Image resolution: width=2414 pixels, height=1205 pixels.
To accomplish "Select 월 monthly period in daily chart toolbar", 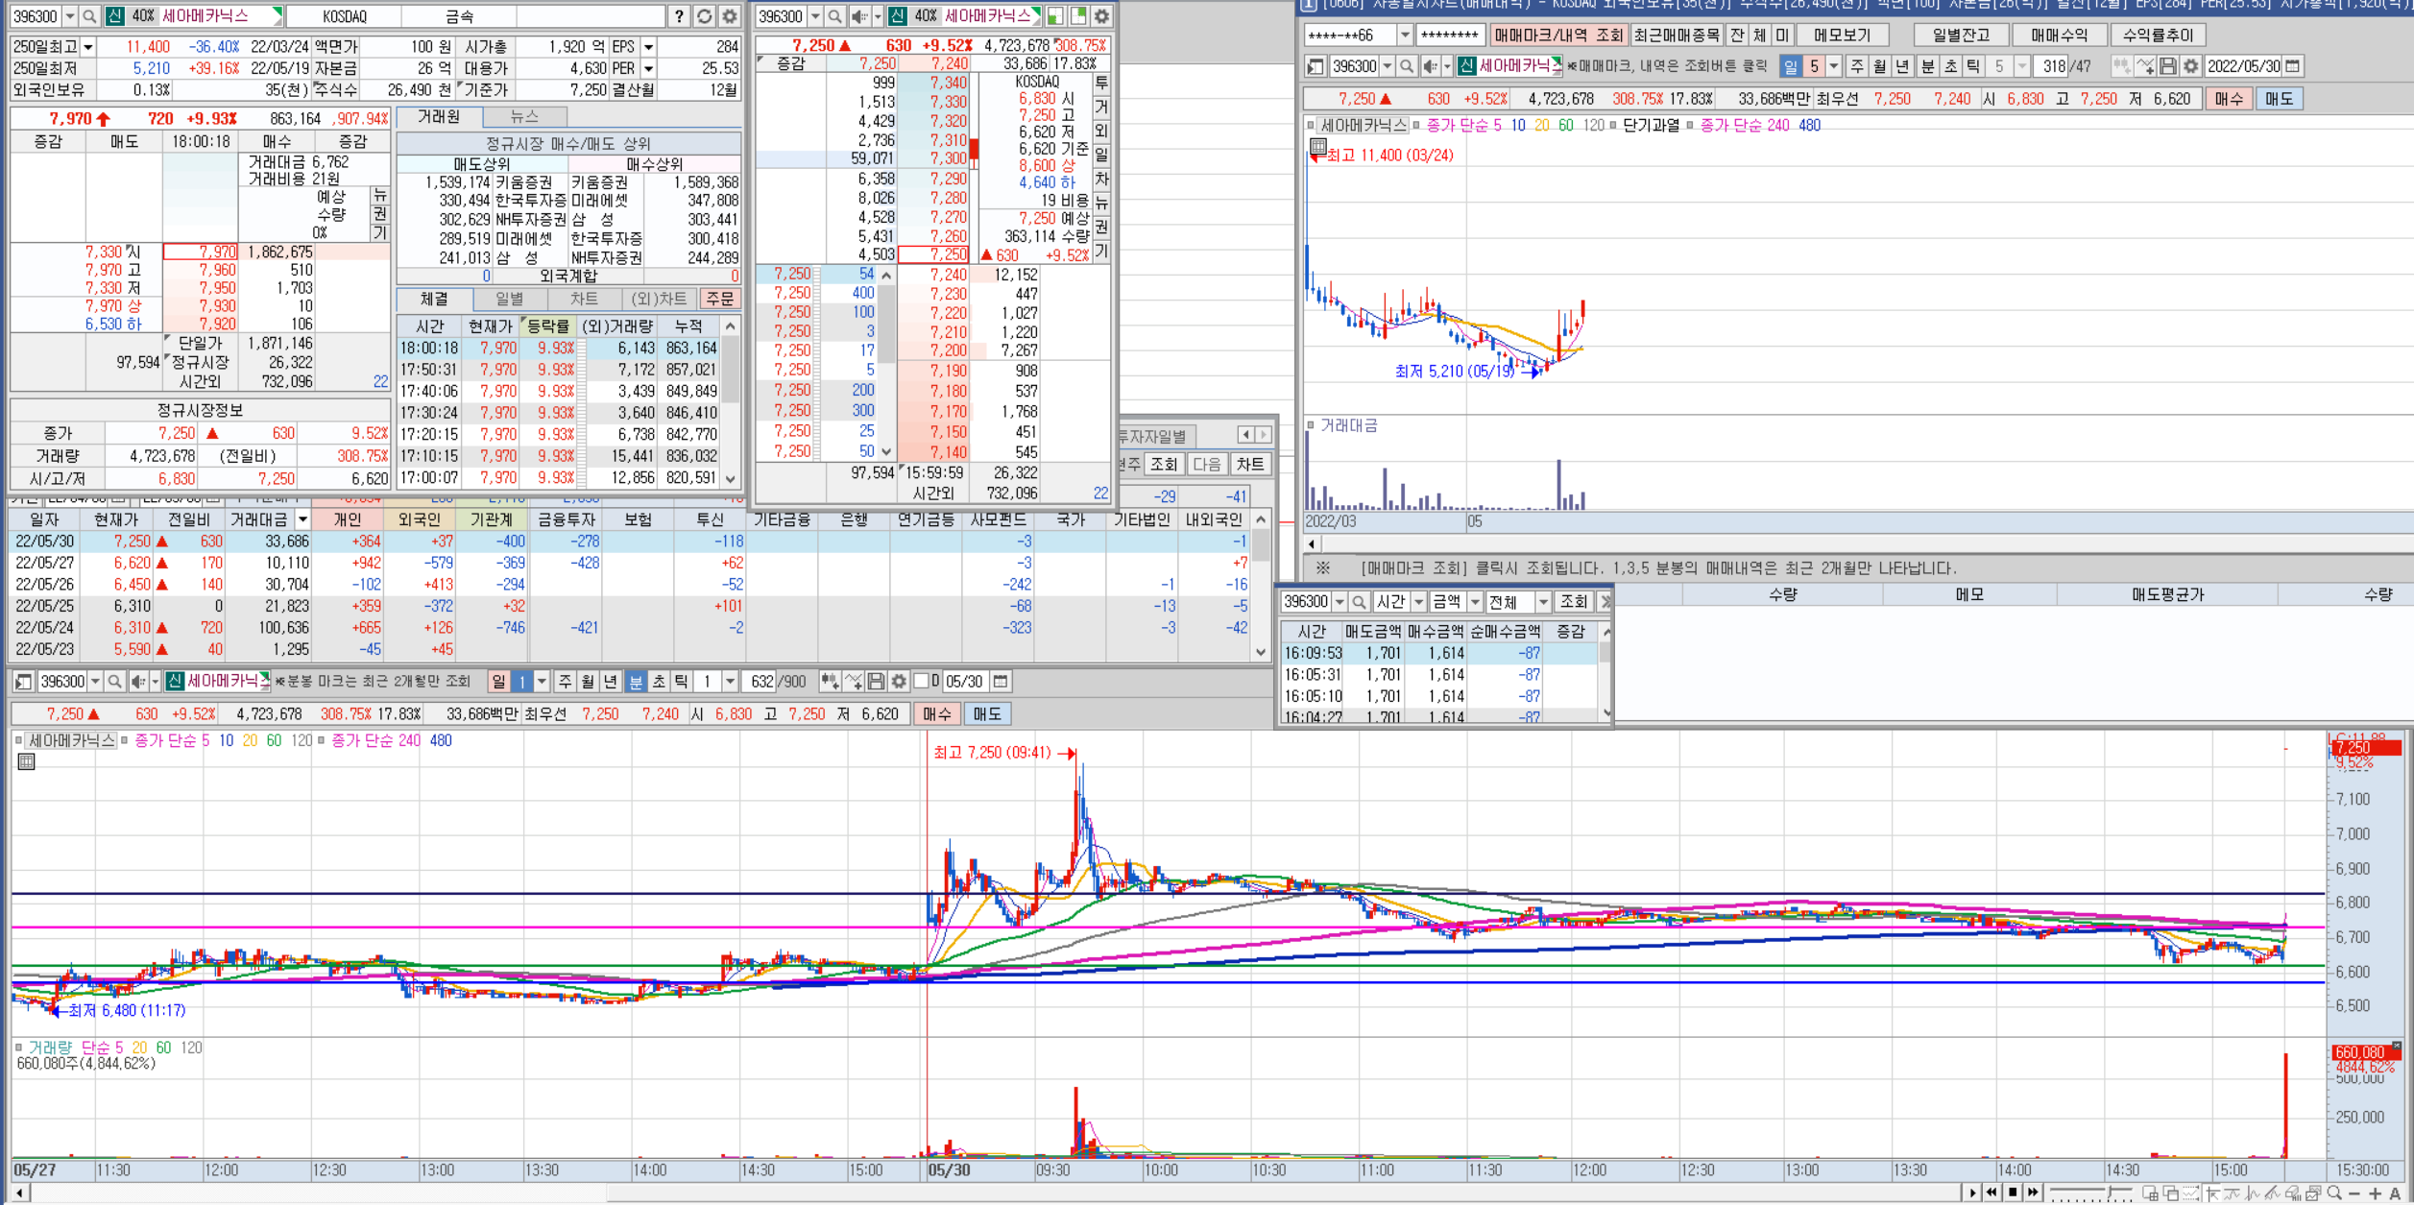I will tap(1880, 66).
